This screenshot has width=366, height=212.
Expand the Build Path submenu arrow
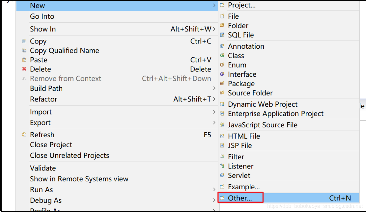(214, 88)
